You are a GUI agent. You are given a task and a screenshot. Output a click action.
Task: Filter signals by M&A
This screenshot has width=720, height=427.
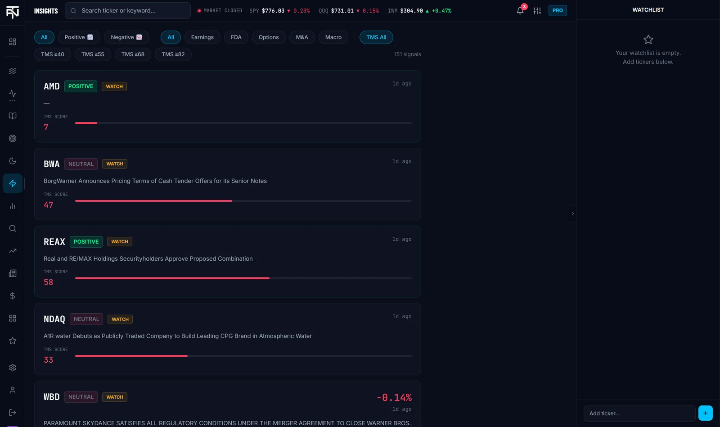[x=302, y=37]
